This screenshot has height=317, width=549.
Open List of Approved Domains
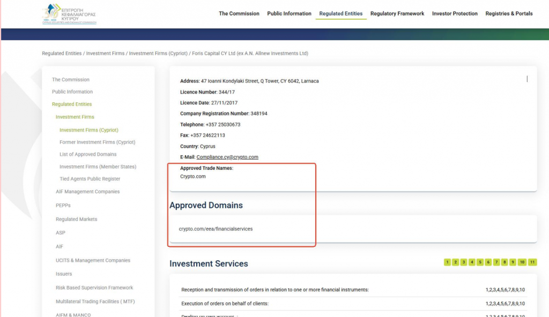pyautogui.click(x=88, y=154)
